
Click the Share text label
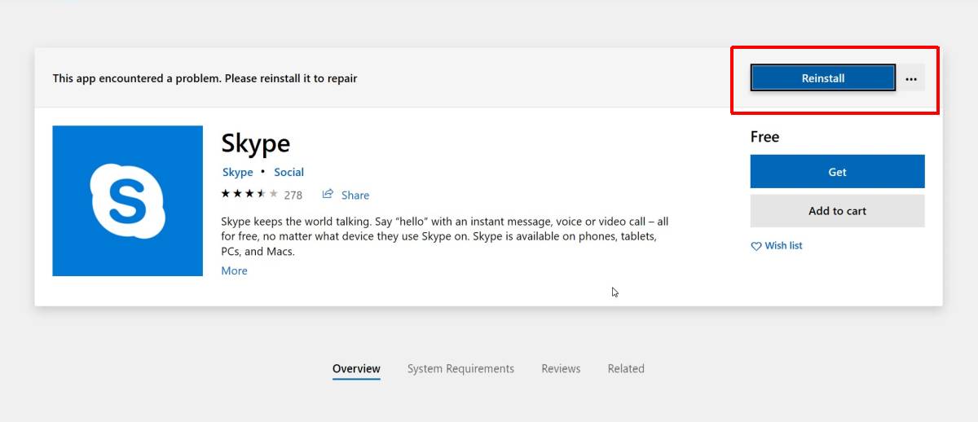pyautogui.click(x=355, y=196)
